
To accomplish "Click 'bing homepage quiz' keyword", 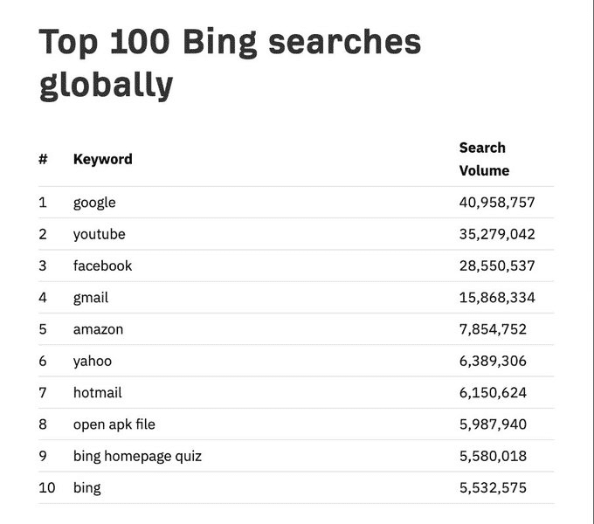I will [137, 456].
